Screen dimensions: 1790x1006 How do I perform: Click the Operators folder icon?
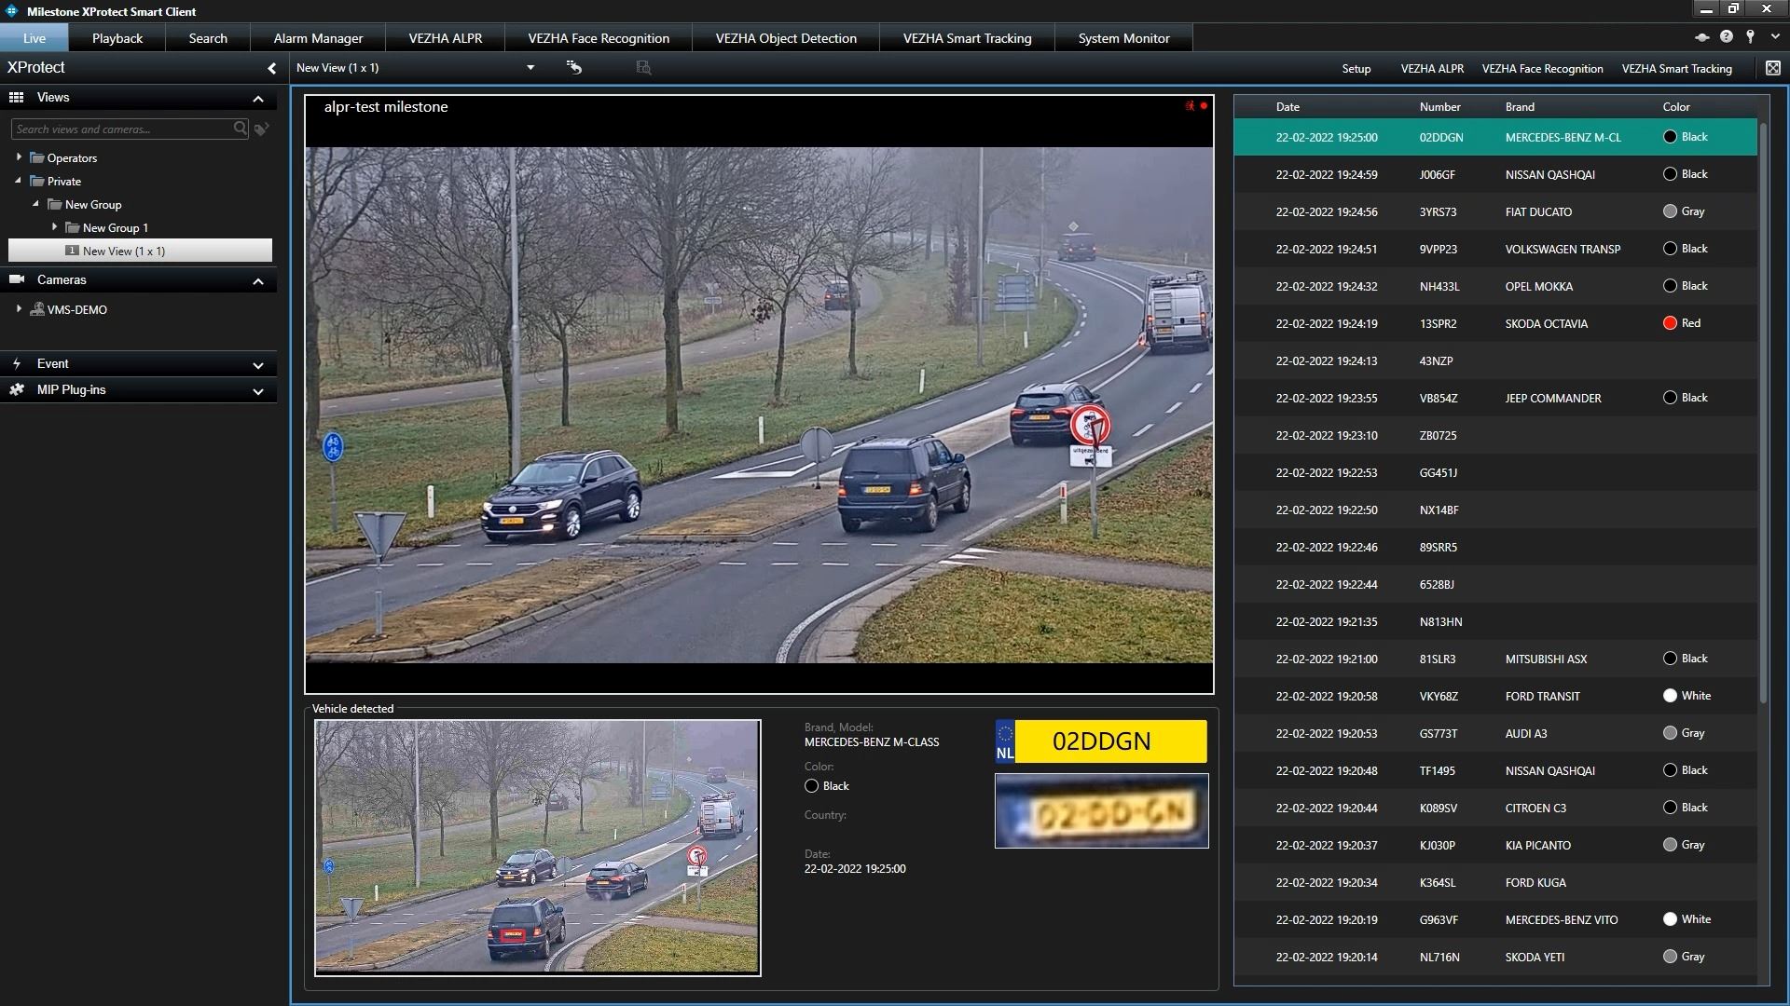coord(37,157)
